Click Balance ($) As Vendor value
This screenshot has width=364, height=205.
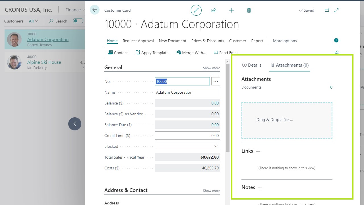(215, 114)
